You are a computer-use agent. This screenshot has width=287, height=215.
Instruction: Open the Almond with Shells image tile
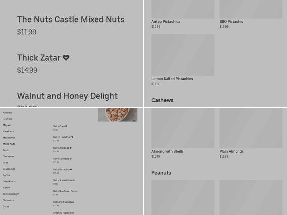point(183,128)
